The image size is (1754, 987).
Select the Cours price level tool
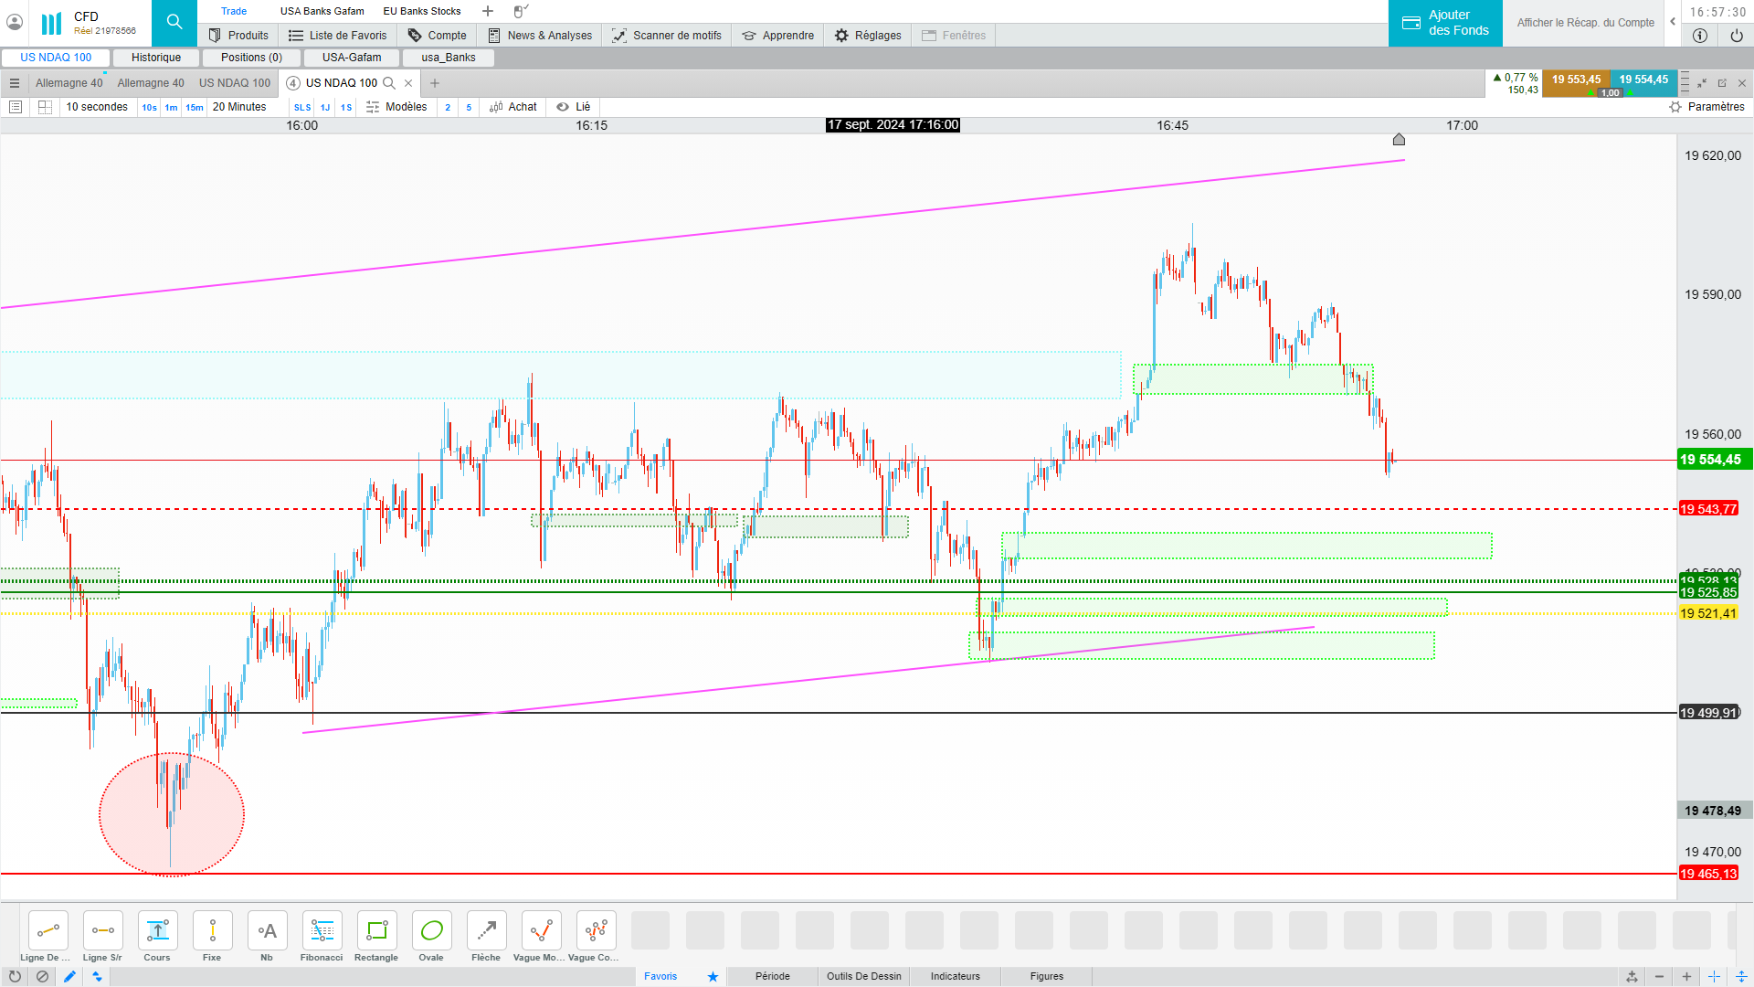point(157,931)
